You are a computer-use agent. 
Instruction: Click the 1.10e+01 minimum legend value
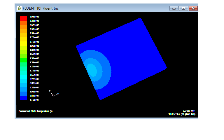click(35, 100)
